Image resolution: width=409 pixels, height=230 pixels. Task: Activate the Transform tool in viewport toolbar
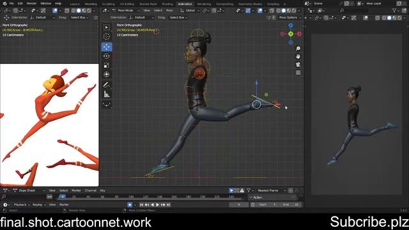tap(107, 74)
